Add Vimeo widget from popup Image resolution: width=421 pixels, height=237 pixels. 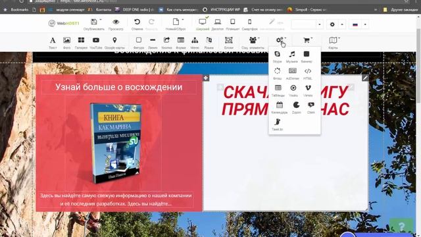[x=308, y=91]
